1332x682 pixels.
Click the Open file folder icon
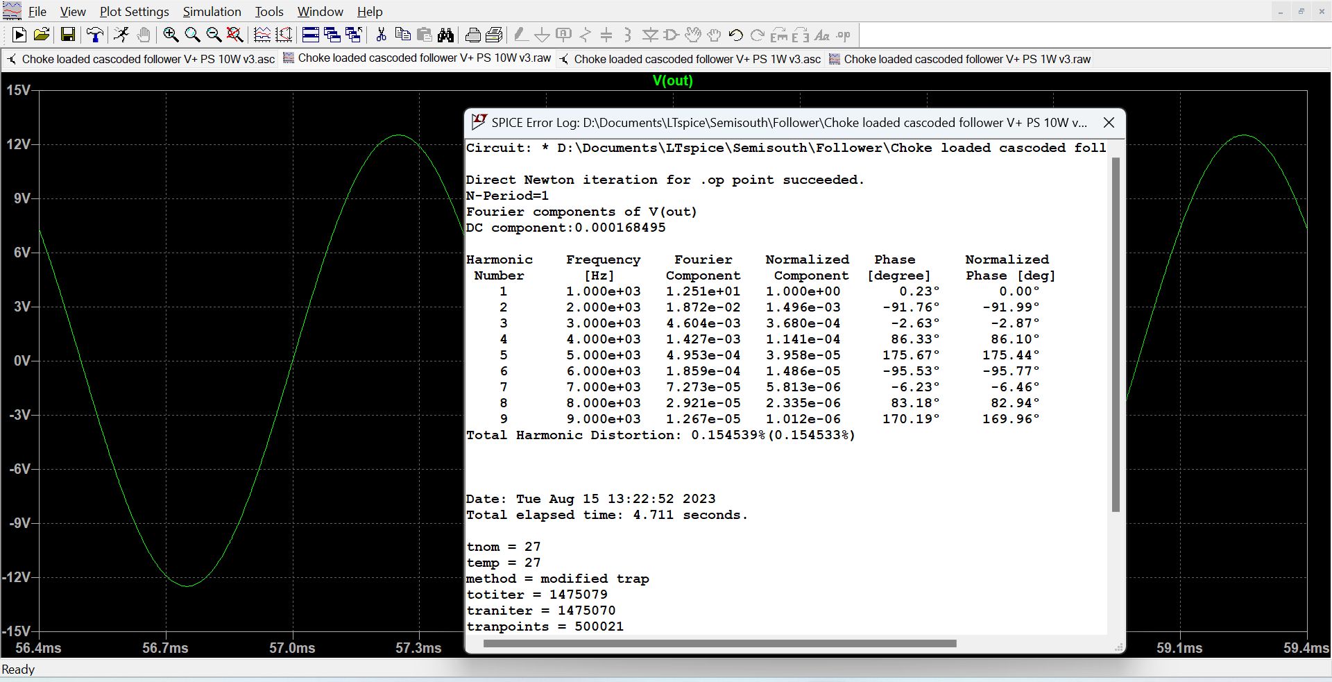tap(42, 35)
